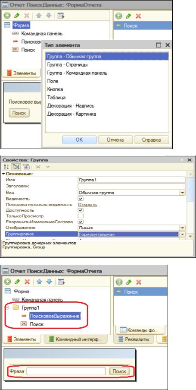The height and width of the screenshot is (390, 196).
Task: Select Командная панель item above Группа1
Action: [x=42, y=300]
